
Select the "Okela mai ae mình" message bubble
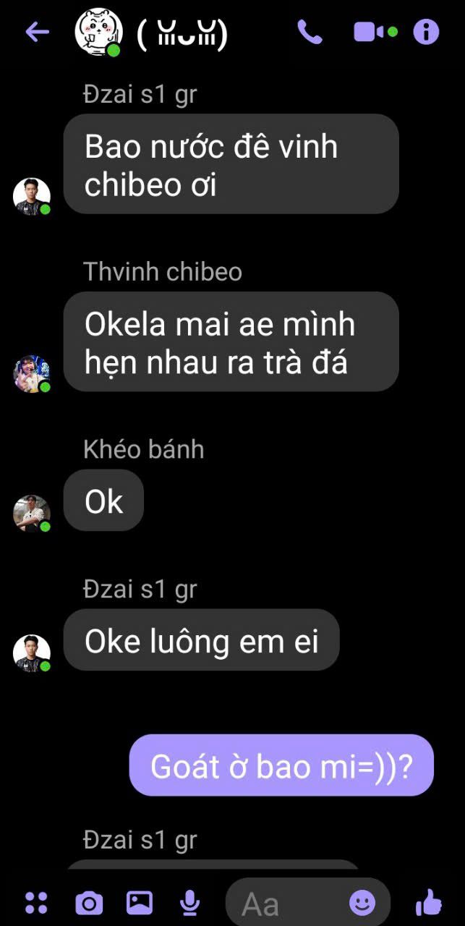point(231,341)
